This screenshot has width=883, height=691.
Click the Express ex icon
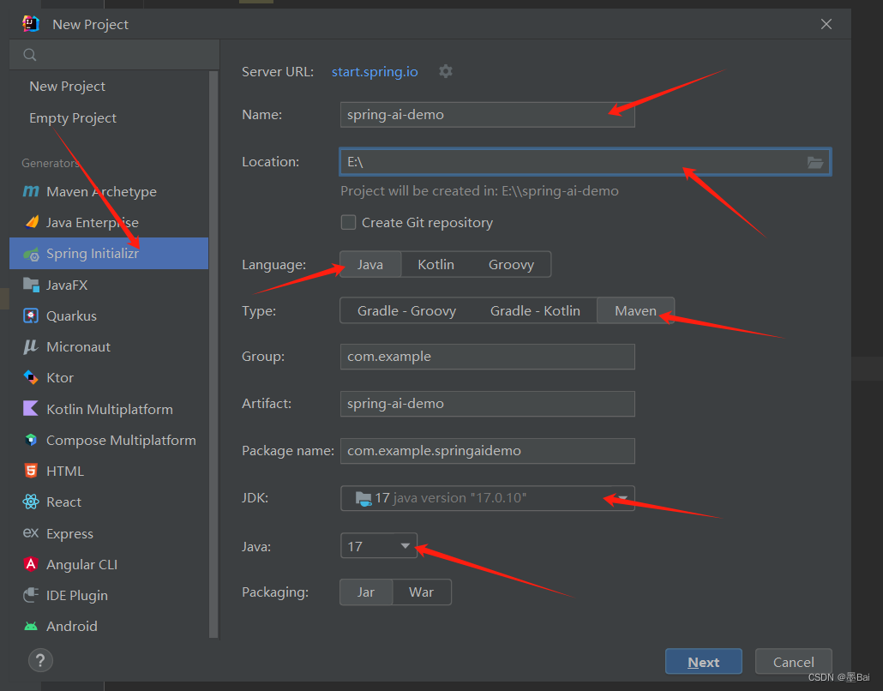pyautogui.click(x=31, y=532)
